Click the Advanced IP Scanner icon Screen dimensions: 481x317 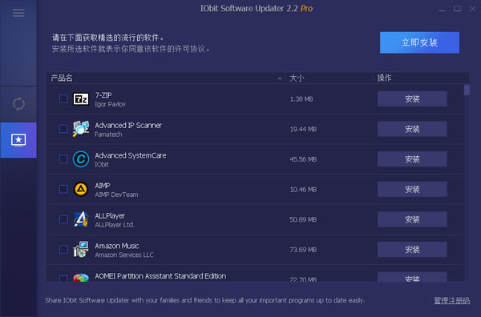81,129
